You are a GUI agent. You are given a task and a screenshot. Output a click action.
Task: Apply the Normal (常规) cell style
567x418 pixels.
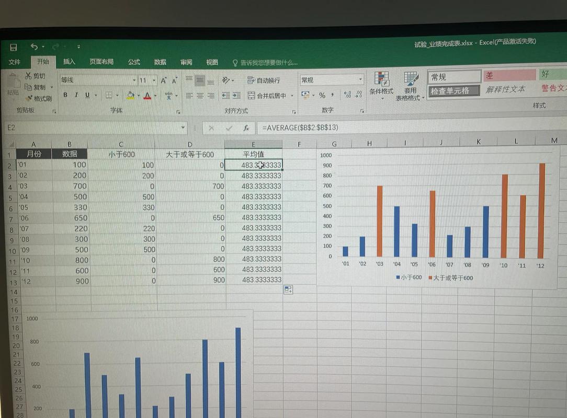pyautogui.click(x=454, y=77)
